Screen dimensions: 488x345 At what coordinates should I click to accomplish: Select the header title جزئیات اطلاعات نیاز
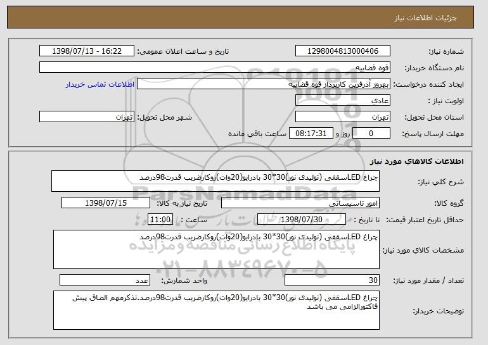[426, 18]
